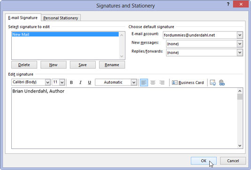Confirm with the OK button
Viewport: 251px width, 170px height.
click(x=204, y=161)
